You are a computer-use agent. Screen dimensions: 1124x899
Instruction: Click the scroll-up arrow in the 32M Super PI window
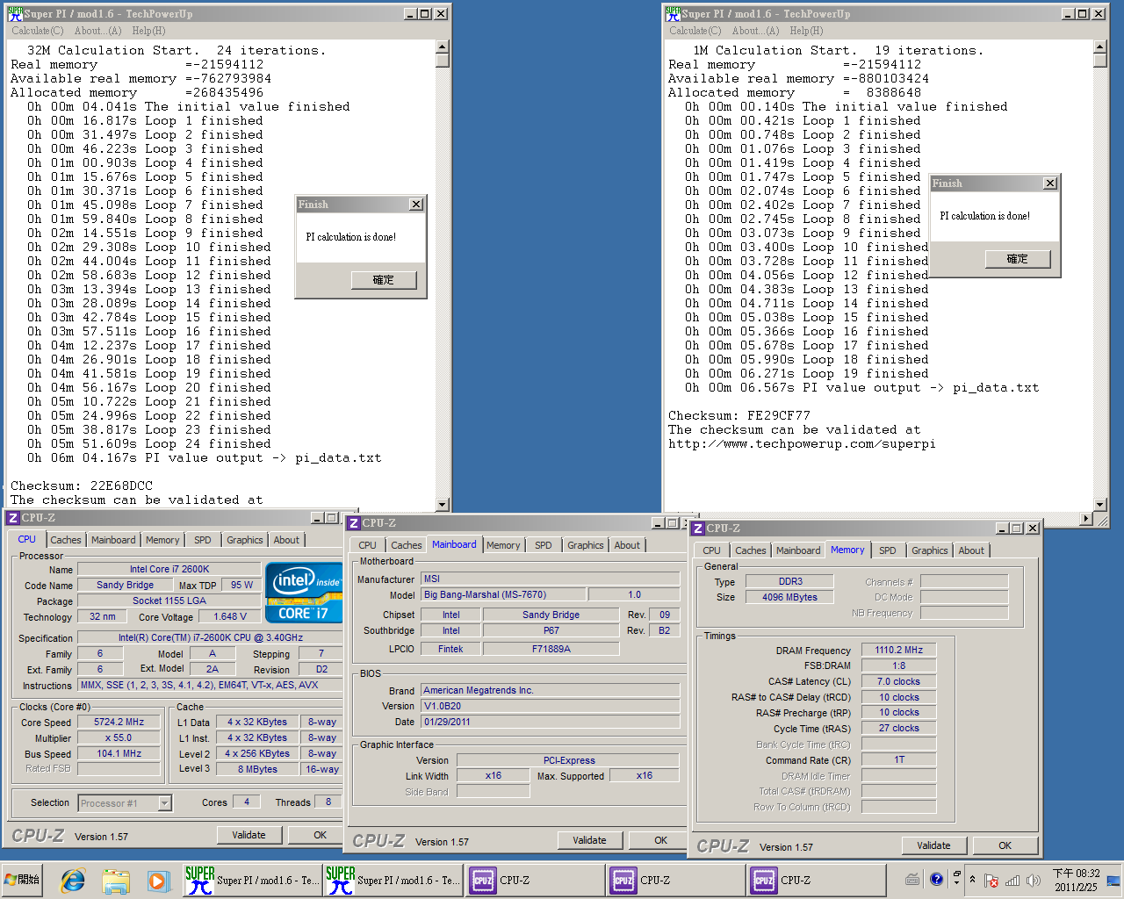[x=443, y=47]
